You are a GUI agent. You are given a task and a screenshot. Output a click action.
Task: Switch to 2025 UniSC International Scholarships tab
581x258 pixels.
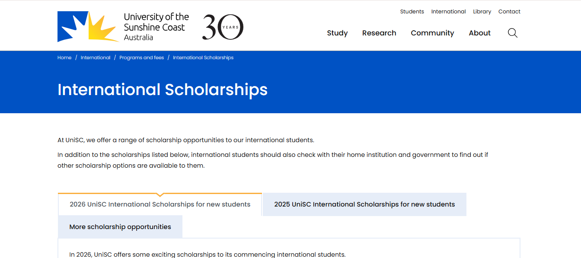click(x=364, y=204)
